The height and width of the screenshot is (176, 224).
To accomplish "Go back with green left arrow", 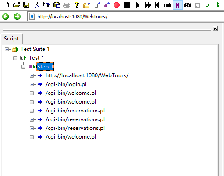I will click(x=6, y=16).
